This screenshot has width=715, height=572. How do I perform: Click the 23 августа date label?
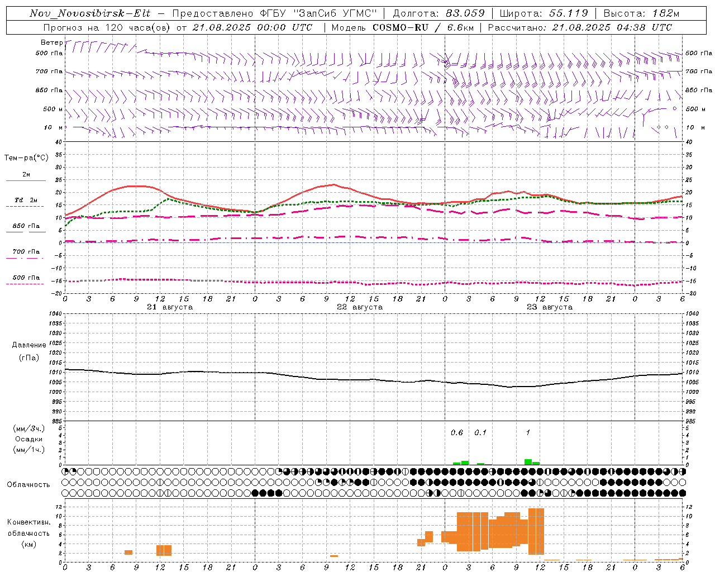[x=550, y=307]
